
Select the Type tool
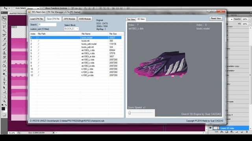(x=4, y=83)
